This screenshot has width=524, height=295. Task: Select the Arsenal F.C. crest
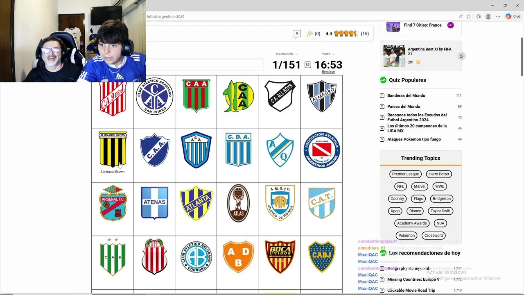click(113, 203)
